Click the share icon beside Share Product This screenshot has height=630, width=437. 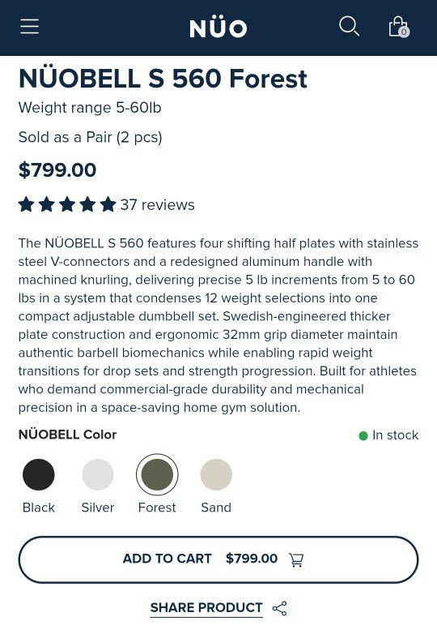coord(279,608)
